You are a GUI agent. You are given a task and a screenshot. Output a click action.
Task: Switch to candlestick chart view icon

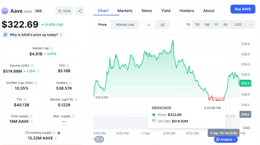point(162,25)
